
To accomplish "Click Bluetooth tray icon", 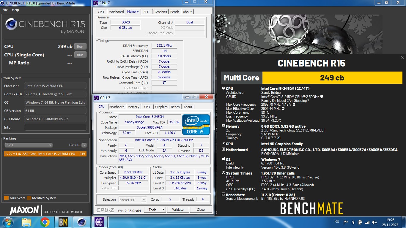I will click(x=353, y=222).
